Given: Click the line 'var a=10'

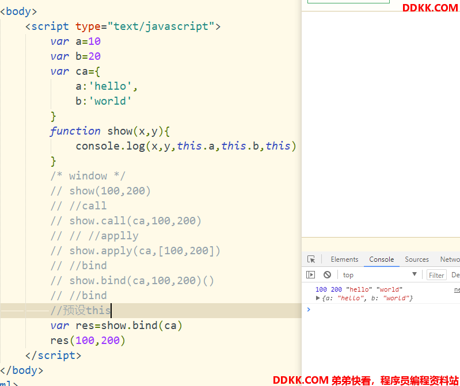Looking at the screenshot, I should (x=75, y=41).
